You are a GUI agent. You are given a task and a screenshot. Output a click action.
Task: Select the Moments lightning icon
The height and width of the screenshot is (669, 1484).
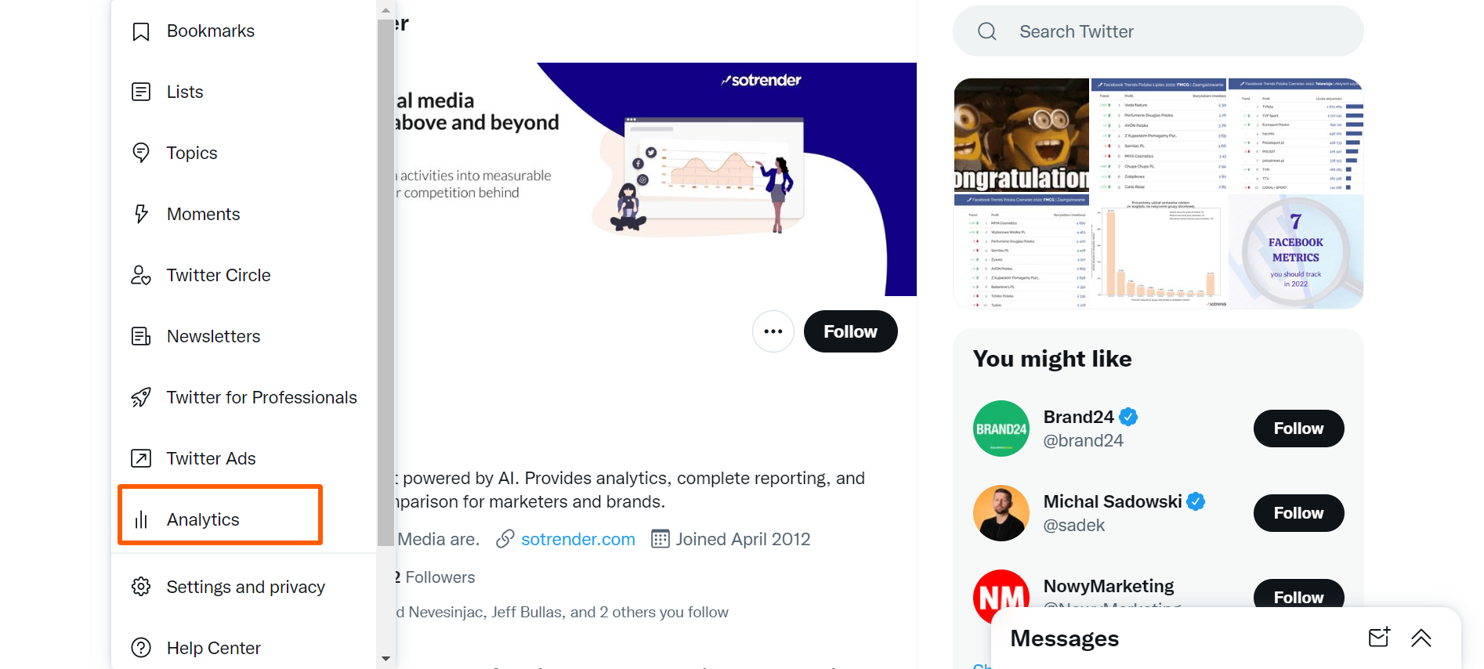141,214
